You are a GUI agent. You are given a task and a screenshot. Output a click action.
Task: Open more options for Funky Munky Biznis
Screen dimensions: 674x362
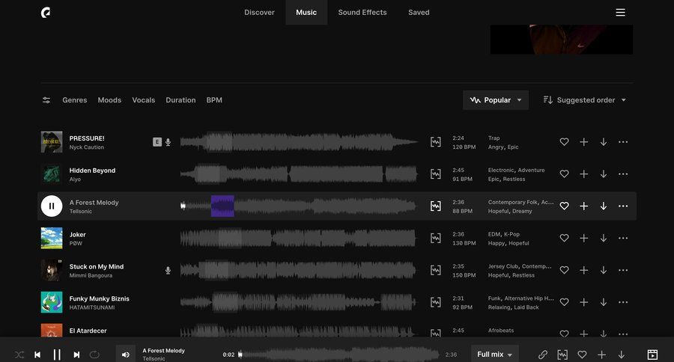pyautogui.click(x=622, y=302)
